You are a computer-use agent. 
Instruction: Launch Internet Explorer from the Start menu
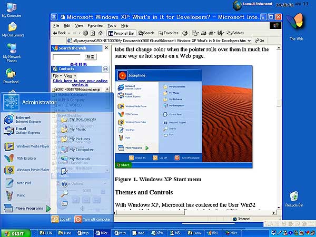pos(23,120)
